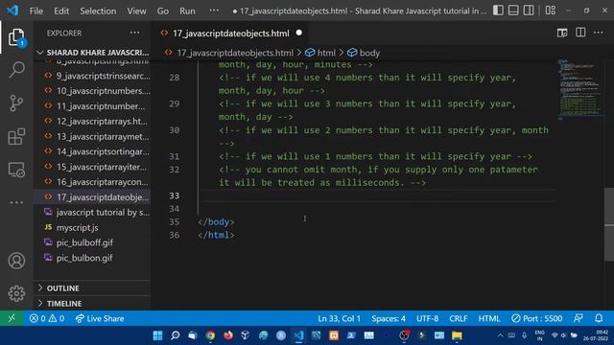Split the editor to the right
Screen dimensions: 614x345
coord(580,33)
